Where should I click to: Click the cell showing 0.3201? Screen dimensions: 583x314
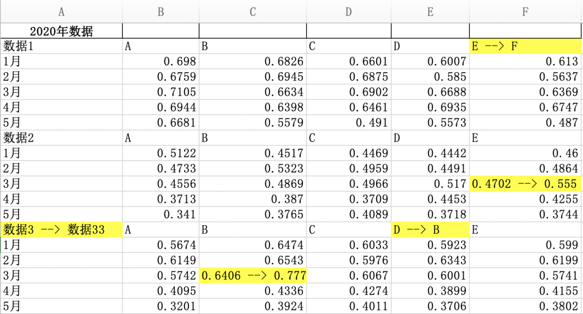(161, 306)
